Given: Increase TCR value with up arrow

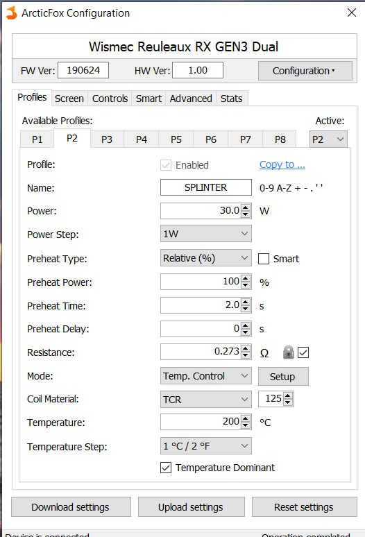Looking at the screenshot, I should pyautogui.click(x=288, y=395).
